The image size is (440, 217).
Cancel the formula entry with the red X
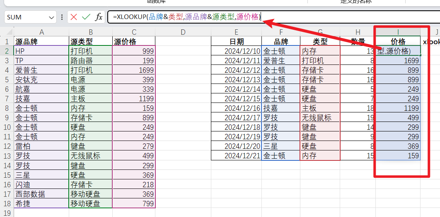coord(74,17)
